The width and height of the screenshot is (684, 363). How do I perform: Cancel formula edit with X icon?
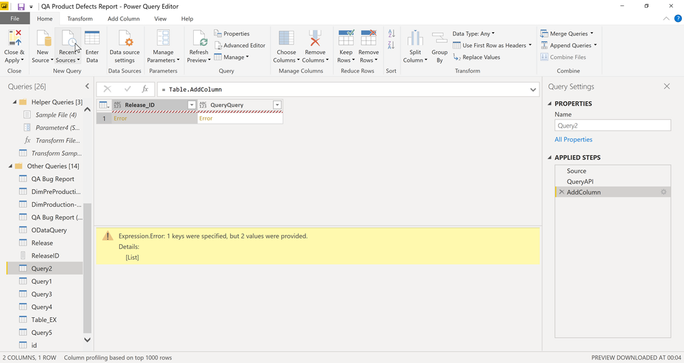(107, 89)
